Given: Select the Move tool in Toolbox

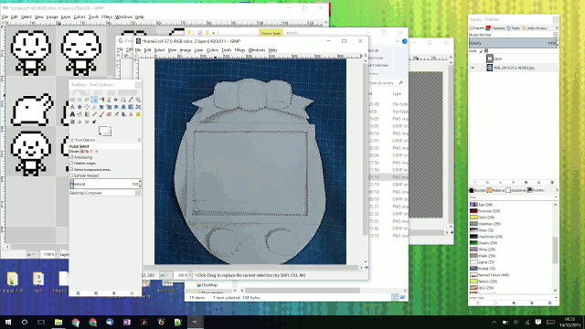Looking at the screenshot, I should tap(80, 107).
